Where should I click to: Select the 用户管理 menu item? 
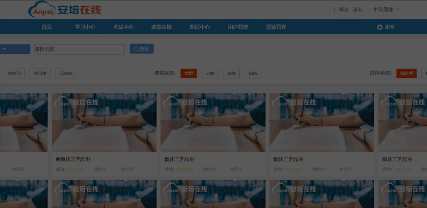click(238, 27)
